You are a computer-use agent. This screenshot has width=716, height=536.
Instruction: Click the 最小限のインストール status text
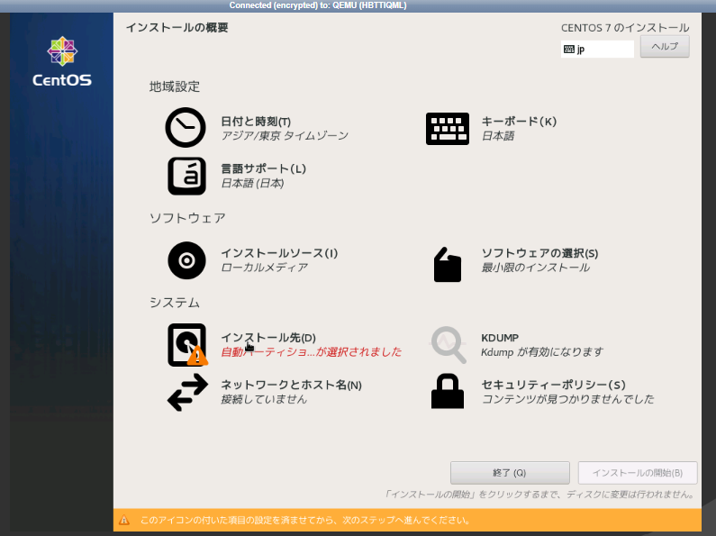536,267
